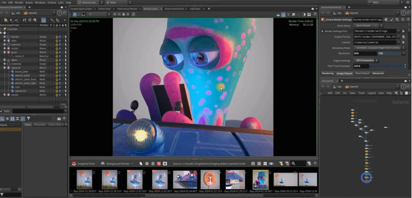The width and height of the screenshot is (412, 198).
Task: Click the help icon in render gallery toolbar
Action: click(x=315, y=163)
